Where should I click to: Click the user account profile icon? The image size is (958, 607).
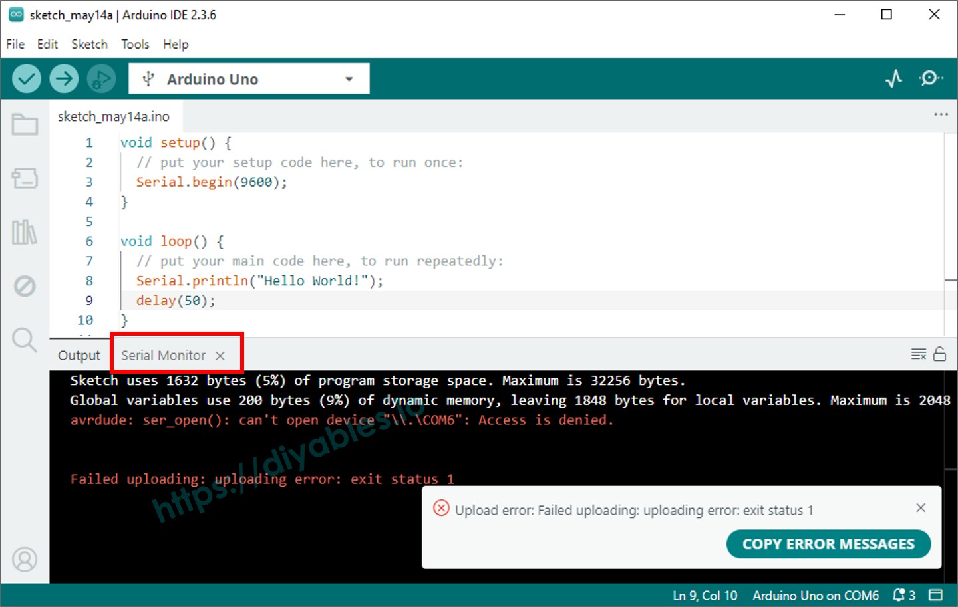tap(25, 560)
